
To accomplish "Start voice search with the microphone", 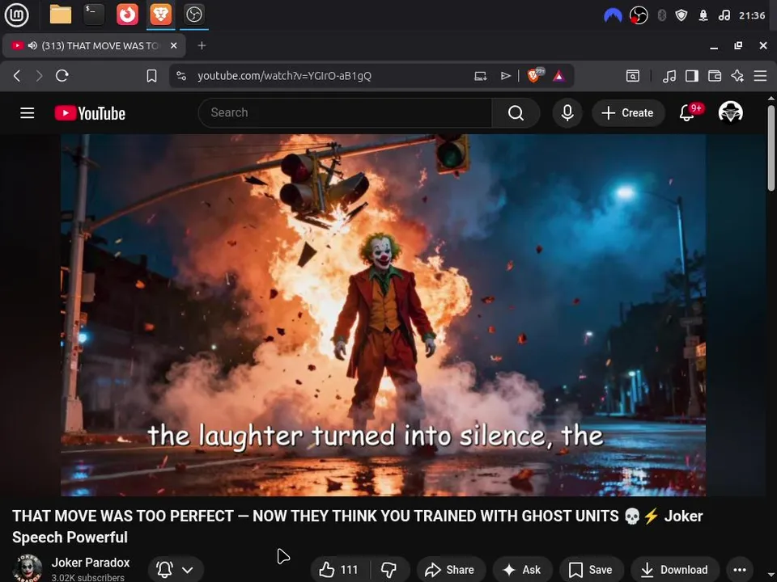I will (567, 113).
